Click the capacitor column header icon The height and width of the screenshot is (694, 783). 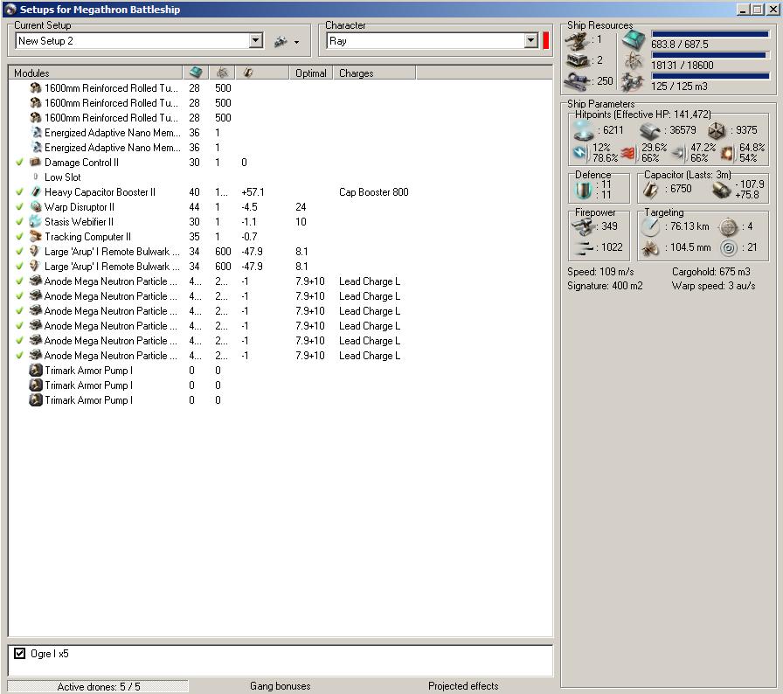(248, 73)
